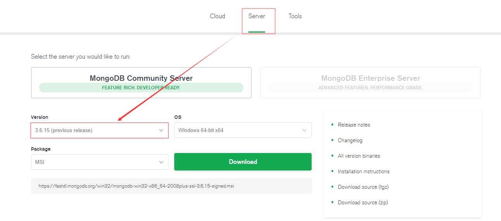Open the Version dropdown showing 3.6.15
This screenshot has width=501, height=221.
pyautogui.click(x=99, y=131)
